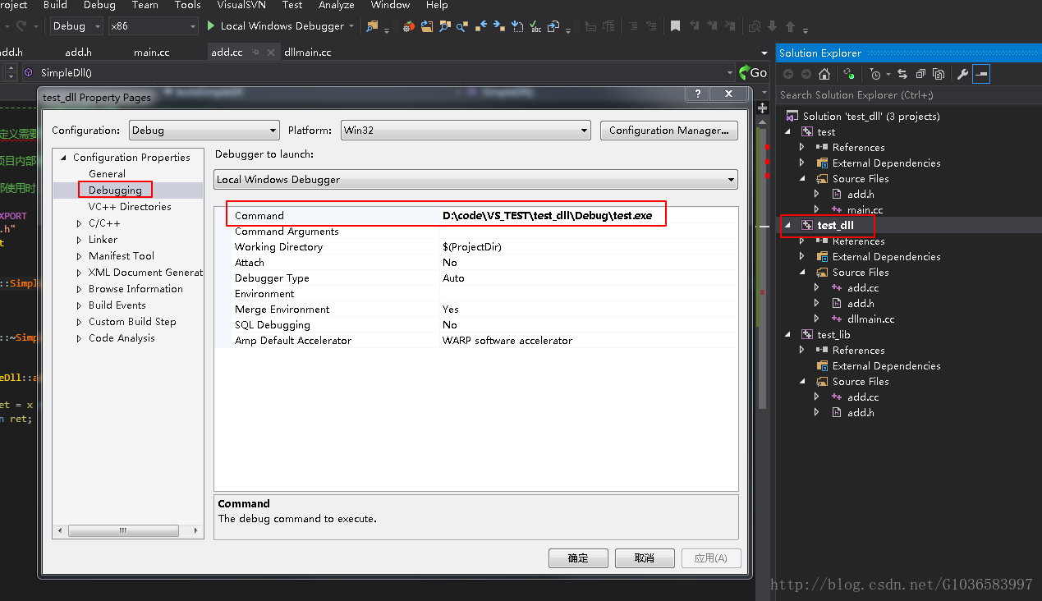Click the grayed down-arrow toolbar icon
Screen dimensions: 1042x601
773,26
